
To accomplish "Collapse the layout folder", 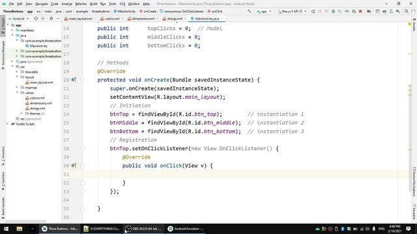I will point(17,77).
